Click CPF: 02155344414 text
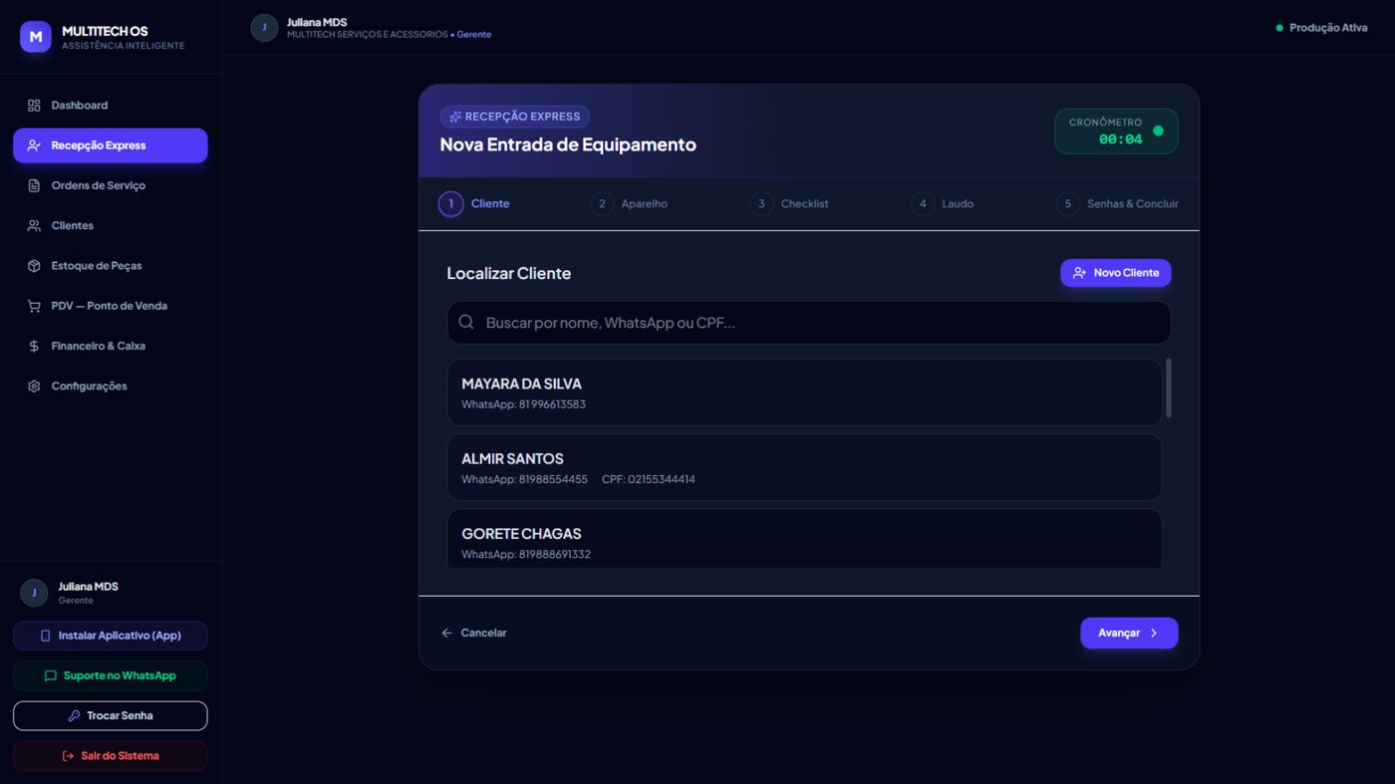This screenshot has height=784, width=1395. point(649,480)
